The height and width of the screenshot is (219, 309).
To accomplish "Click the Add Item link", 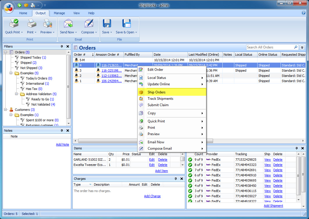I will [x=161, y=171].
